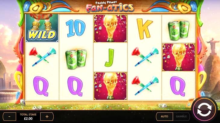The height and width of the screenshot is (123, 220).
Task: Click the crossed horns on the first reel
Action: click(x=42, y=57)
